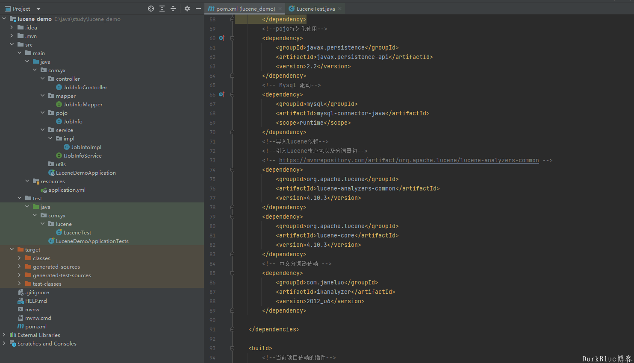Hide the Project tool window
Image resolution: width=634 pixels, height=363 pixels.
[x=198, y=9]
